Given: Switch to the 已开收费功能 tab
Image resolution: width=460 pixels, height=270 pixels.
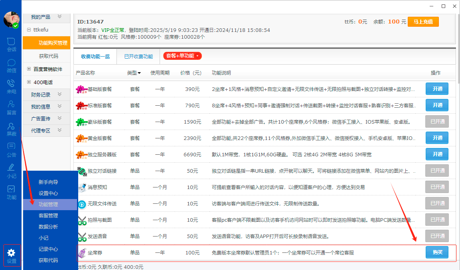Looking at the screenshot, I should (x=138, y=56).
